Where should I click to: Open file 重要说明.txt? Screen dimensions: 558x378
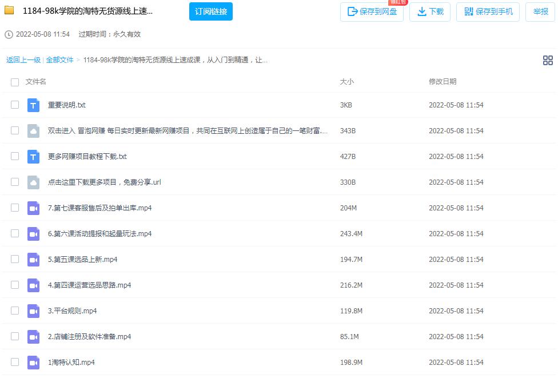66,105
